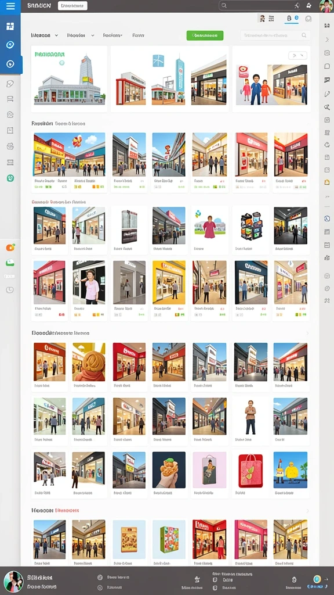This screenshot has height=595, width=334.
Task: Click the profile avatar in bottom bar
Action: (14, 582)
